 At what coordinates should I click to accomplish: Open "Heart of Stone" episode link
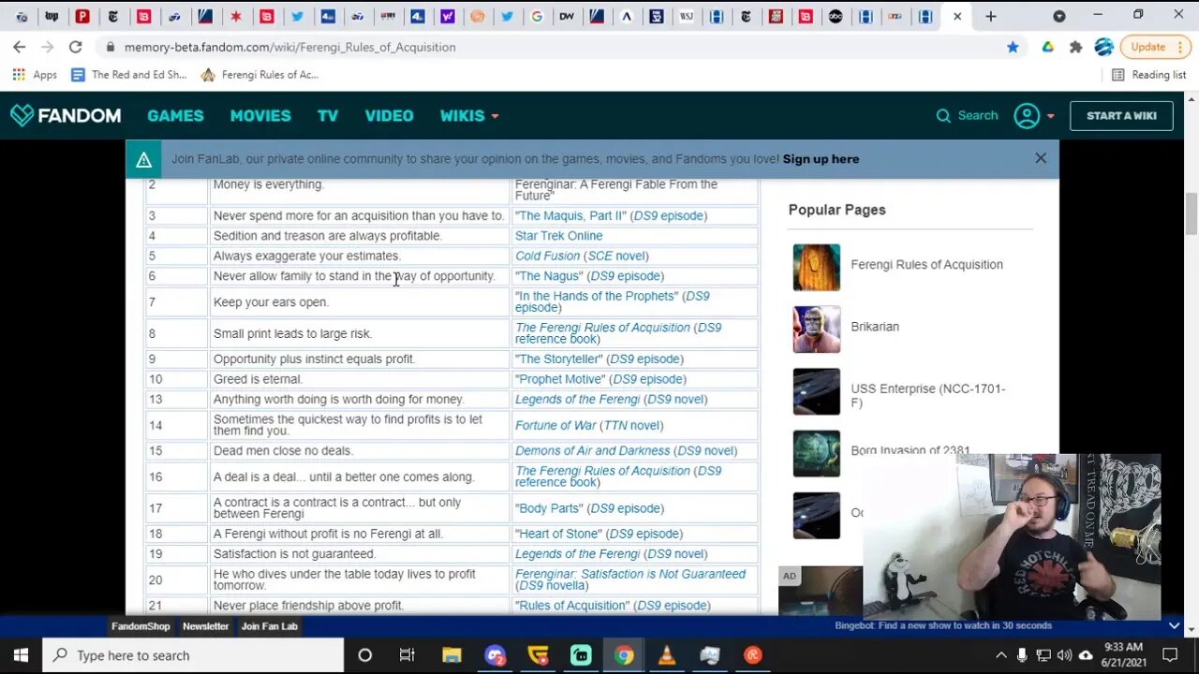558,534
